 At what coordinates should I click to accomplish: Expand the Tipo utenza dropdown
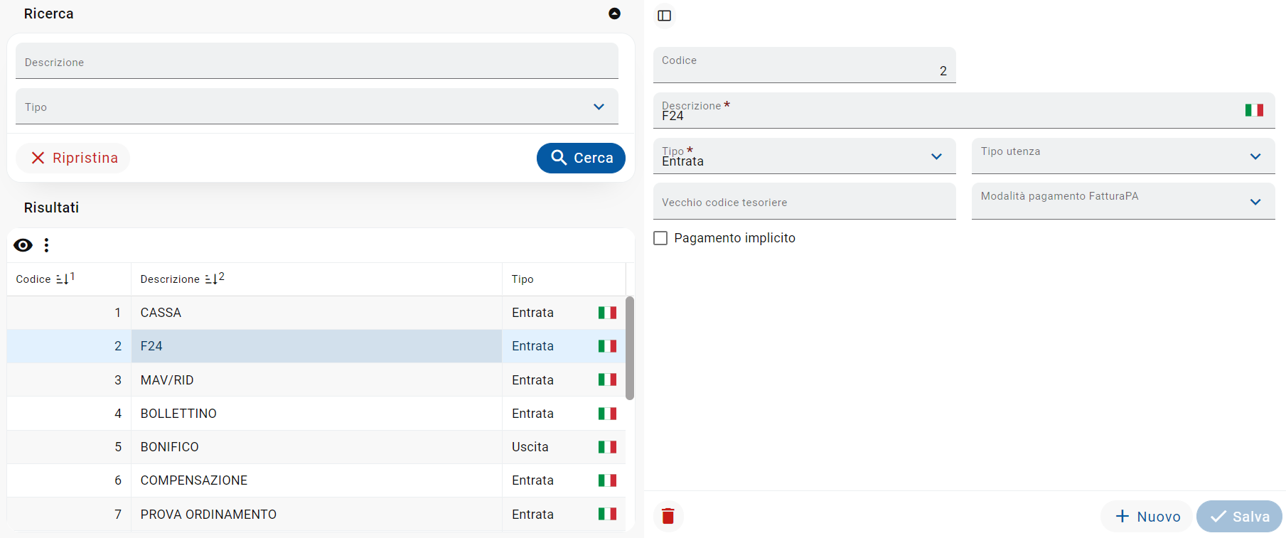click(x=1255, y=156)
